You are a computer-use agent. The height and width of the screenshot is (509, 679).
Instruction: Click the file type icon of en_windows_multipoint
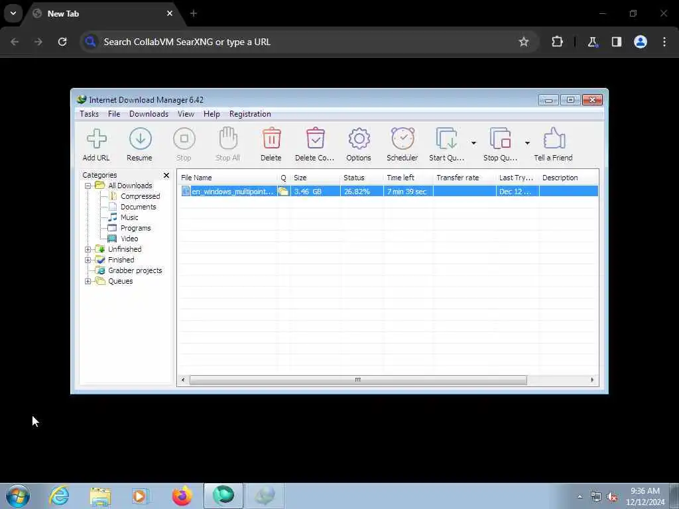(186, 192)
